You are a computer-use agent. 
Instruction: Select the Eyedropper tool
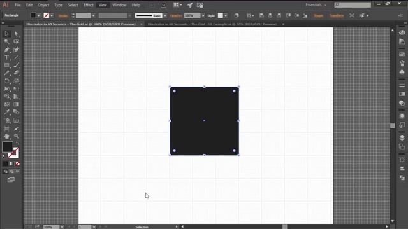(6, 112)
